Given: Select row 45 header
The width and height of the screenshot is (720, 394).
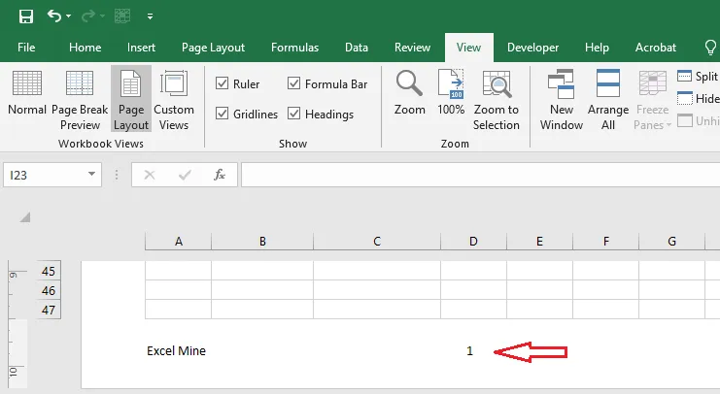Looking at the screenshot, I should point(49,271).
